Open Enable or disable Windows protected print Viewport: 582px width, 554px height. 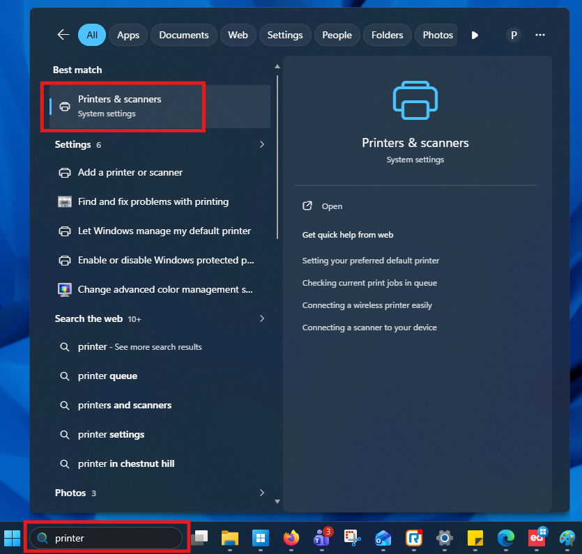pos(160,261)
